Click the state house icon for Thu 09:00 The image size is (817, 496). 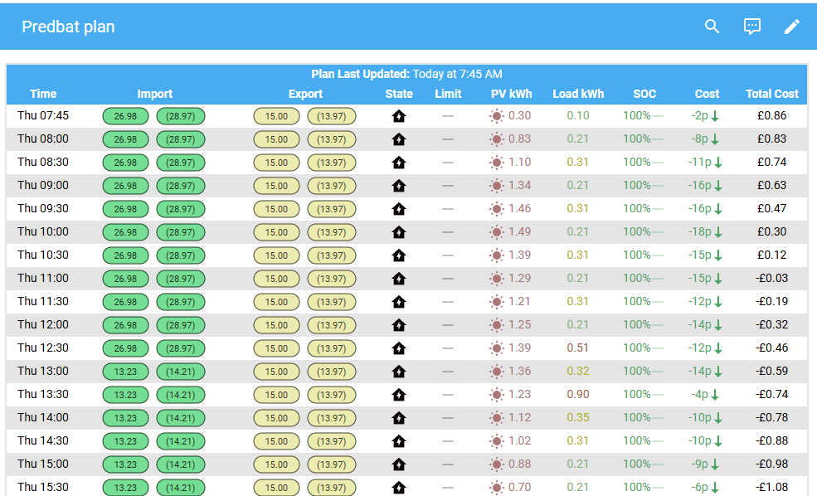pyautogui.click(x=399, y=186)
